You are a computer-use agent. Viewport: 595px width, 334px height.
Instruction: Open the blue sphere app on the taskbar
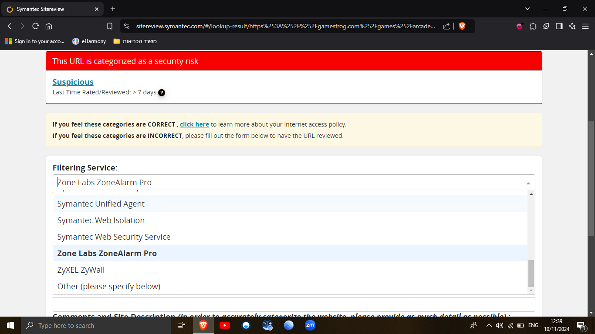coord(289,325)
